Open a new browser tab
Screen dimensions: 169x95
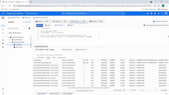31,2
